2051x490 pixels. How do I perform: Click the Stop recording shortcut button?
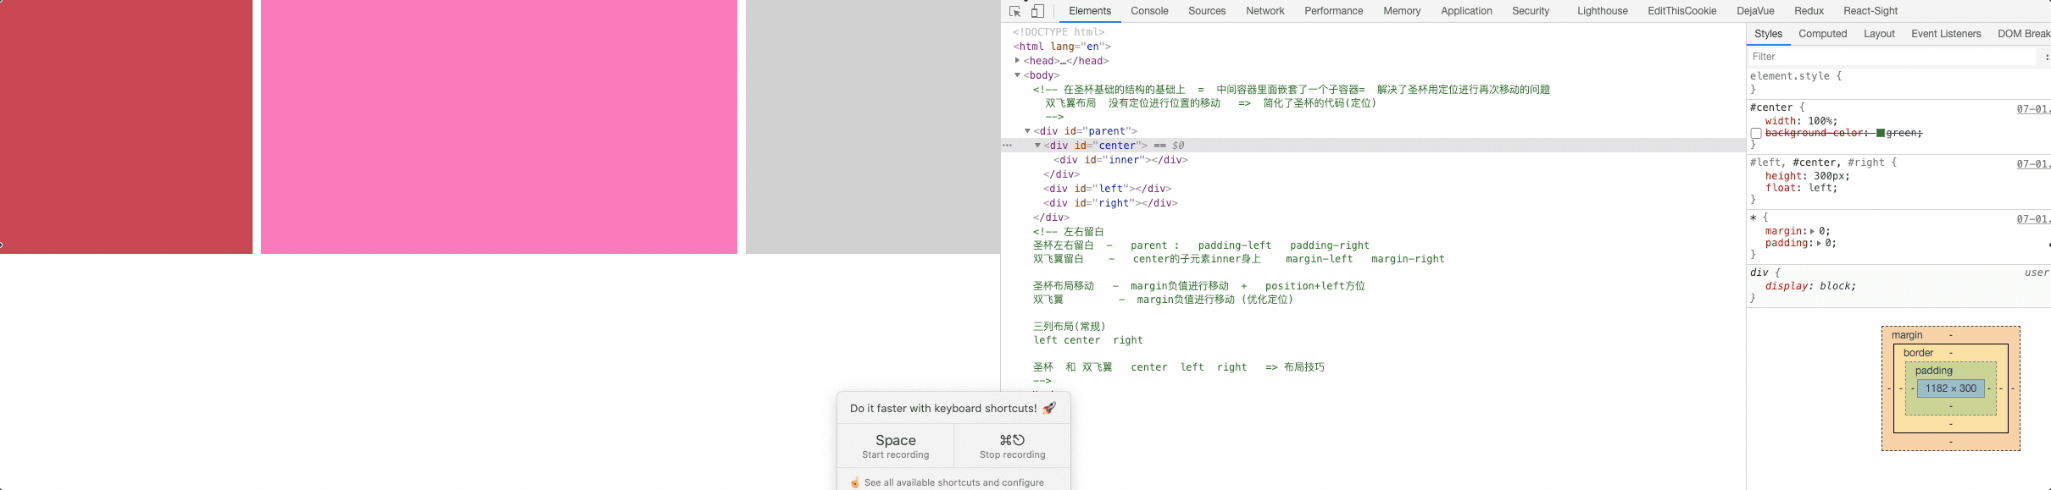pyautogui.click(x=1012, y=446)
